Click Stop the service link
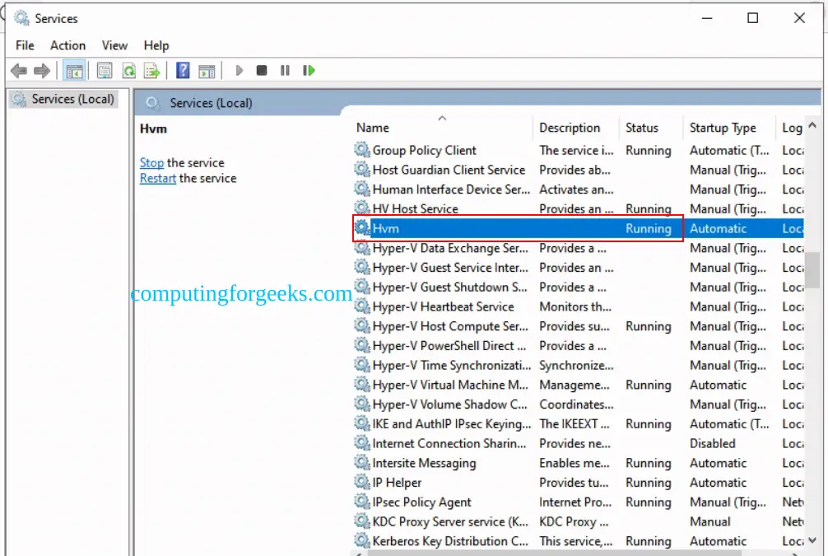The width and height of the screenshot is (828, 556). coord(151,163)
